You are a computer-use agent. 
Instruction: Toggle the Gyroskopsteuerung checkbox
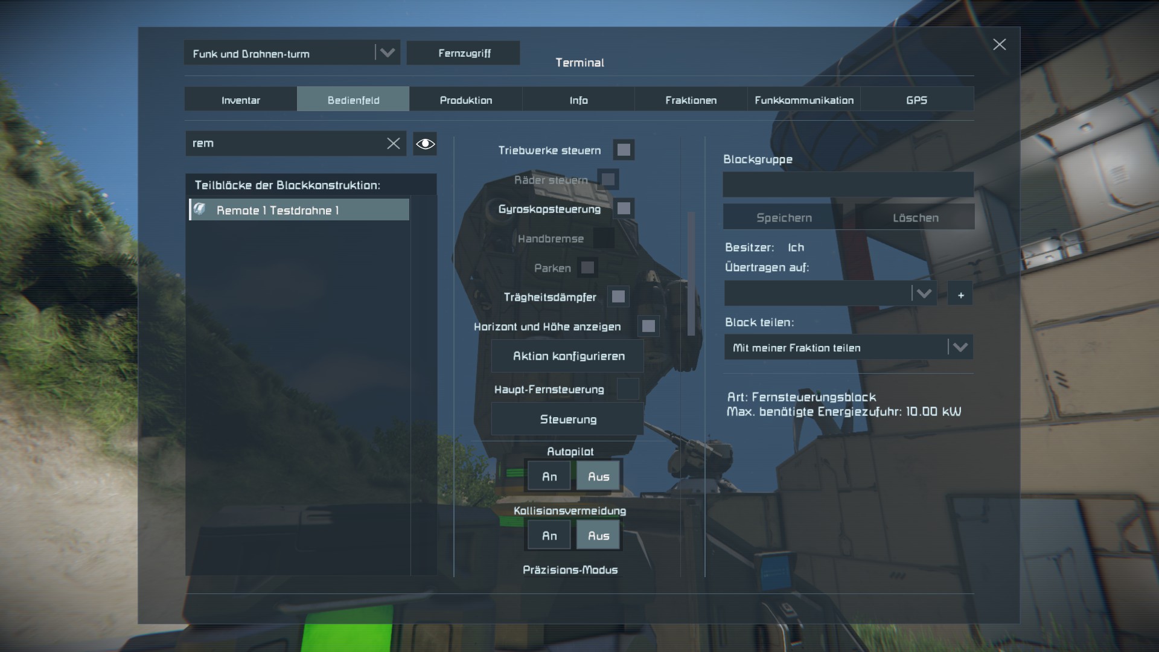[624, 209]
